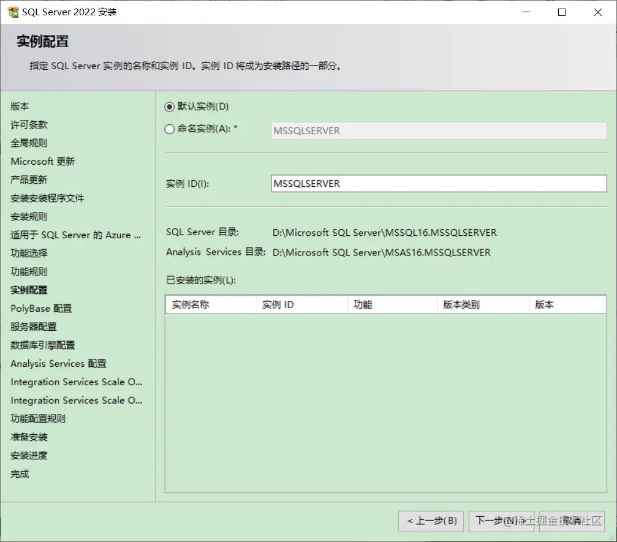Click 功能 column header
This screenshot has width=617, height=542.
point(393,304)
